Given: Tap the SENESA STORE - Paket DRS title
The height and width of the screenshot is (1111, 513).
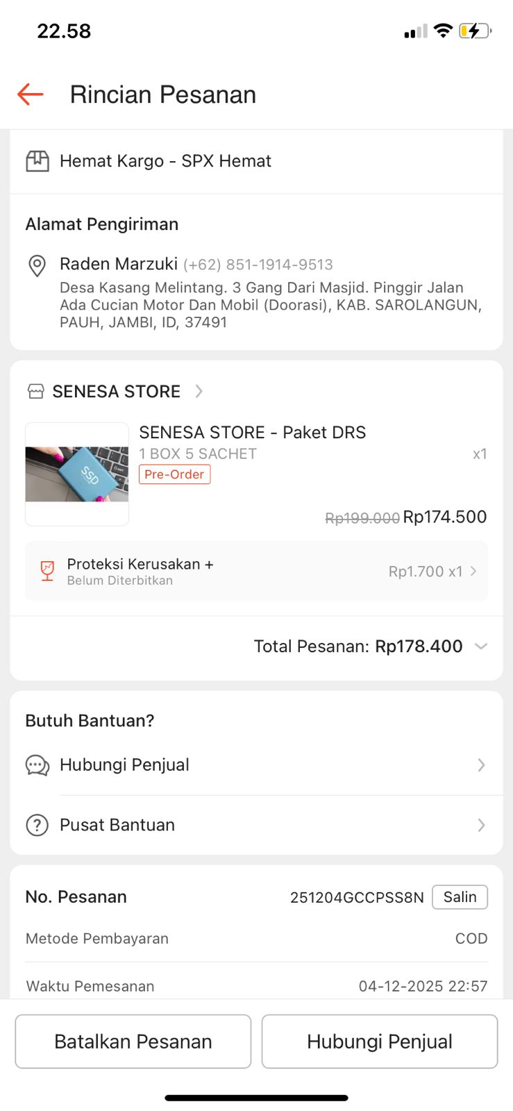Looking at the screenshot, I should [x=253, y=433].
